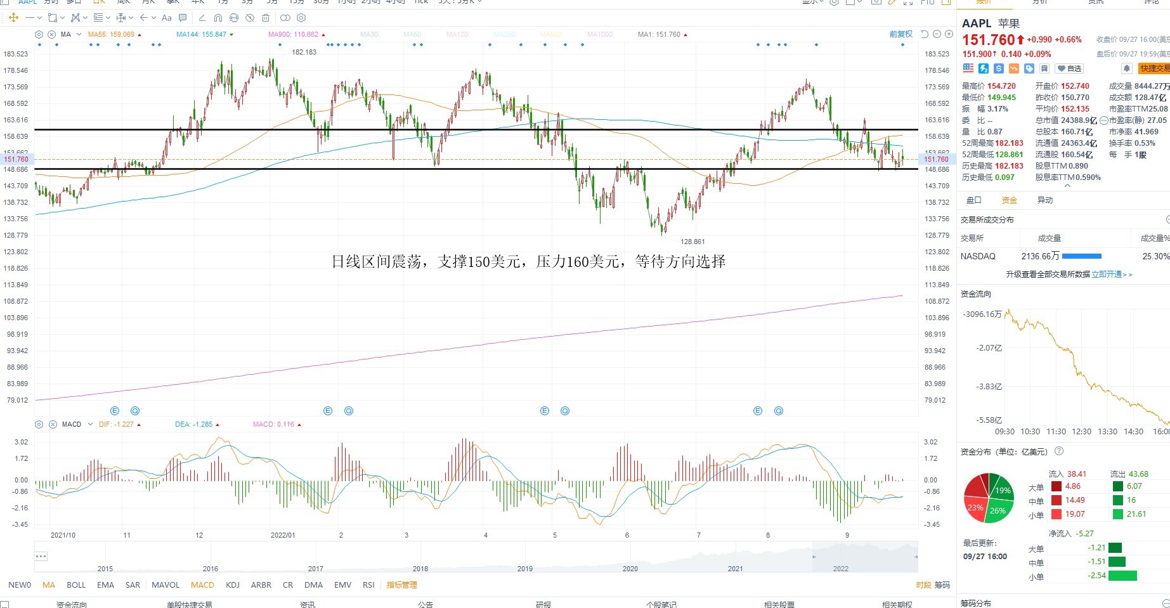Add a comment bubble annotation
Screen dimensions: 1170x608
click(x=183, y=18)
